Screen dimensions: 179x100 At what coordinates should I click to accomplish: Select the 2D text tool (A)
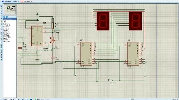click(x=1, y=55)
